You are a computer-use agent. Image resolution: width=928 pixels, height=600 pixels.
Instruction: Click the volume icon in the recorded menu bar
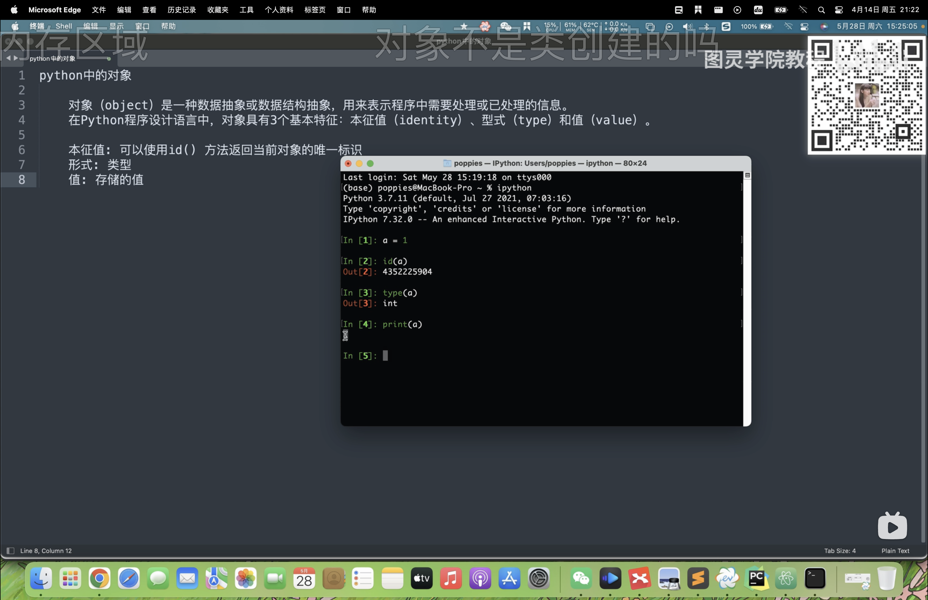pyautogui.click(x=688, y=27)
